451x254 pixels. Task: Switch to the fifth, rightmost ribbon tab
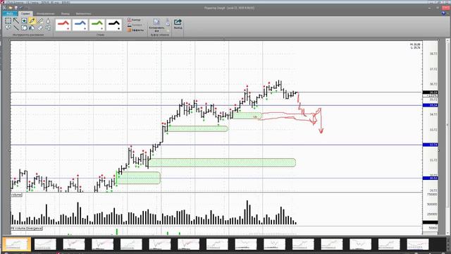point(83,13)
